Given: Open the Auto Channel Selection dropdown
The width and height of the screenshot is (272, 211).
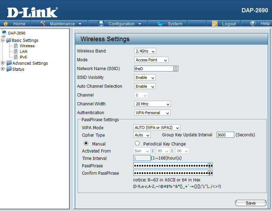Looking at the screenshot, I should [x=145, y=86].
